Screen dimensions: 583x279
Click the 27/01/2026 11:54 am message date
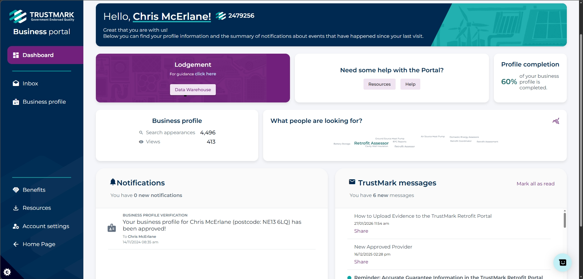[x=371, y=224]
